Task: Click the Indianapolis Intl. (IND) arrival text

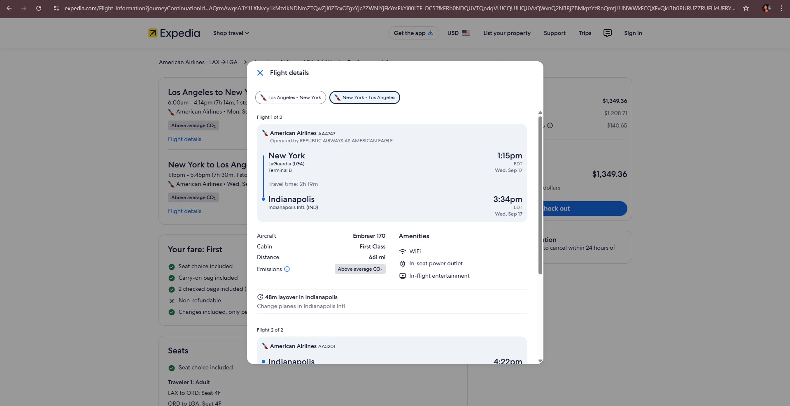Action: coord(293,207)
